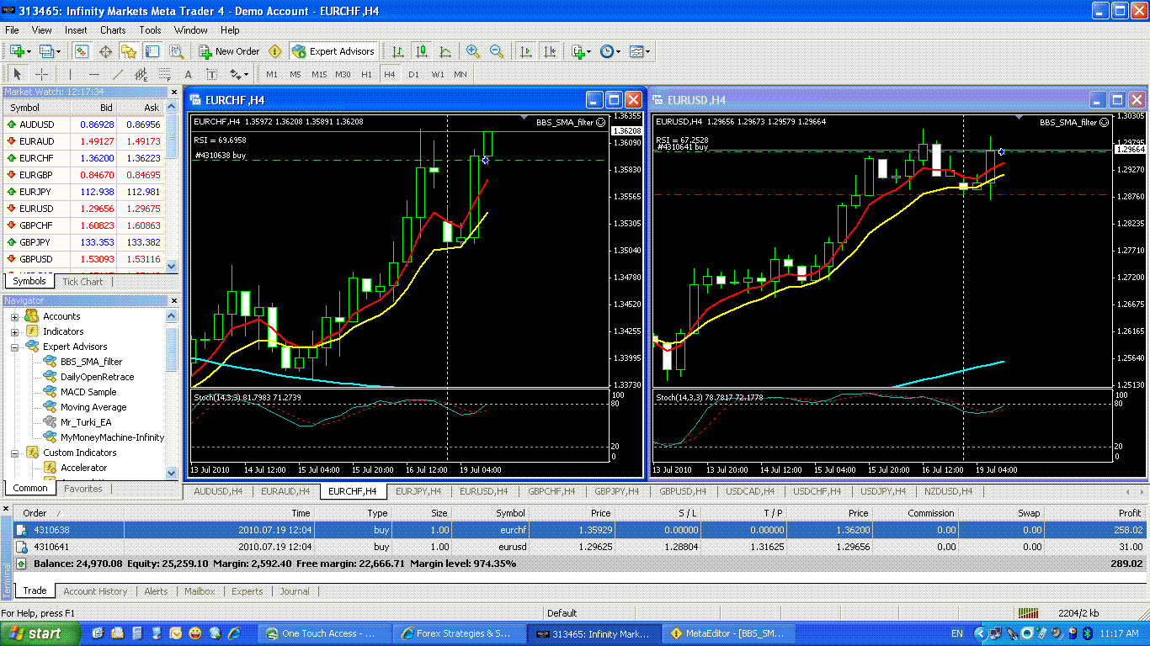Open the Charts menu

pyautogui.click(x=113, y=30)
